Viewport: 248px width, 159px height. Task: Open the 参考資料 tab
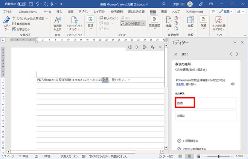117,12
